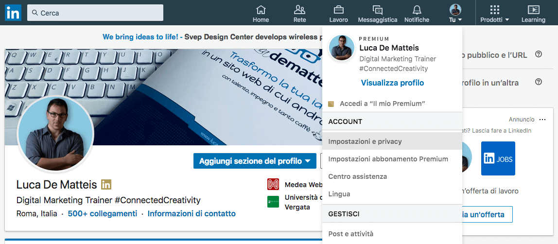The height and width of the screenshot is (244, 558).
Task: Click the profile photo in the dropdown menu
Action: tap(342, 48)
